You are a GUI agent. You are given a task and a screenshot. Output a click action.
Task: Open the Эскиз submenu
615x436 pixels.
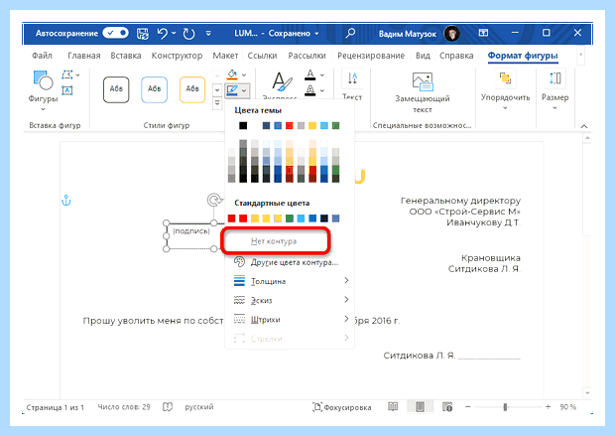pos(290,300)
